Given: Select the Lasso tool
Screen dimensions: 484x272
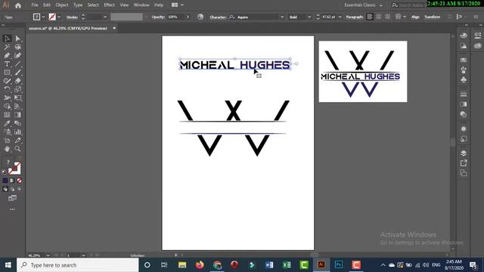Looking at the screenshot, I should click(x=17, y=47).
